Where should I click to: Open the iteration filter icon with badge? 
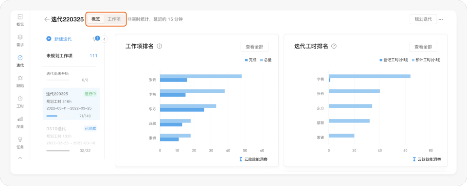[x=96, y=39]
